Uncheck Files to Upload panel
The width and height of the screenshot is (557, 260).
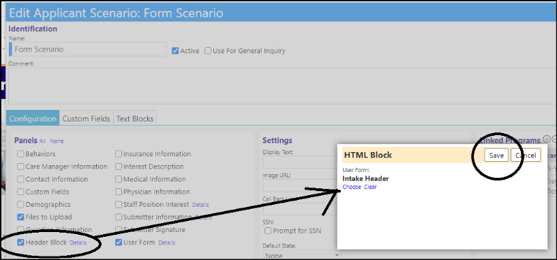20,217
